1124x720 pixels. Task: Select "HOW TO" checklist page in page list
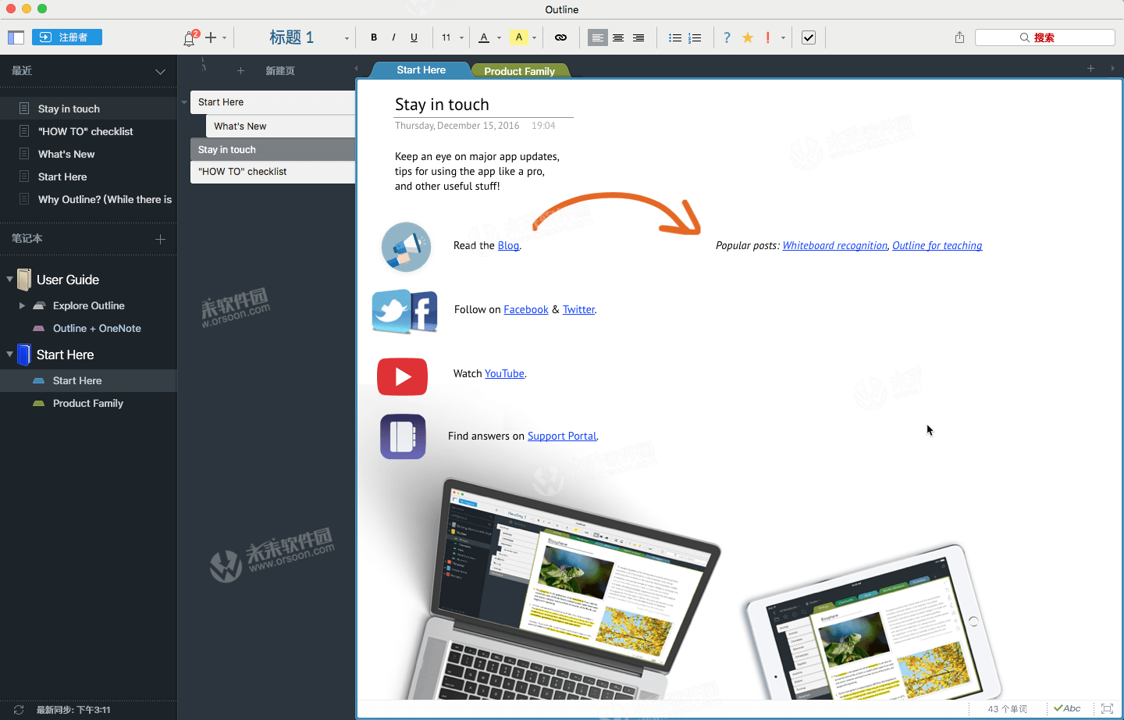coord(272,172)
